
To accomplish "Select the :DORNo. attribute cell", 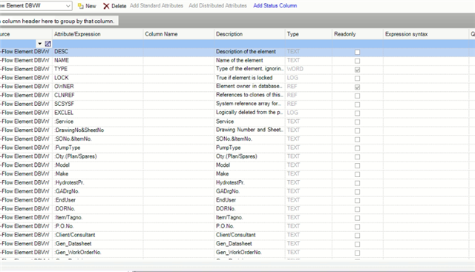I will [x=98, y=209].
